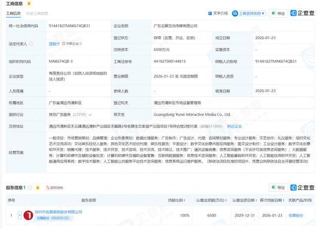Click the 企查查 logo near business info
The width and height of the screenshot is (317, 228).
point(302,13)
